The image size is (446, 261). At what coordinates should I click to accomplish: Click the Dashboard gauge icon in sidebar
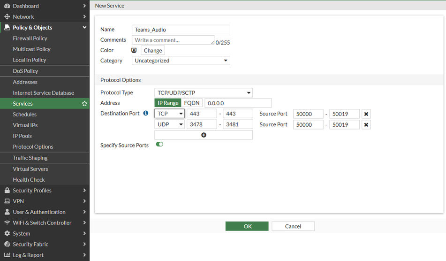point(7,6)
